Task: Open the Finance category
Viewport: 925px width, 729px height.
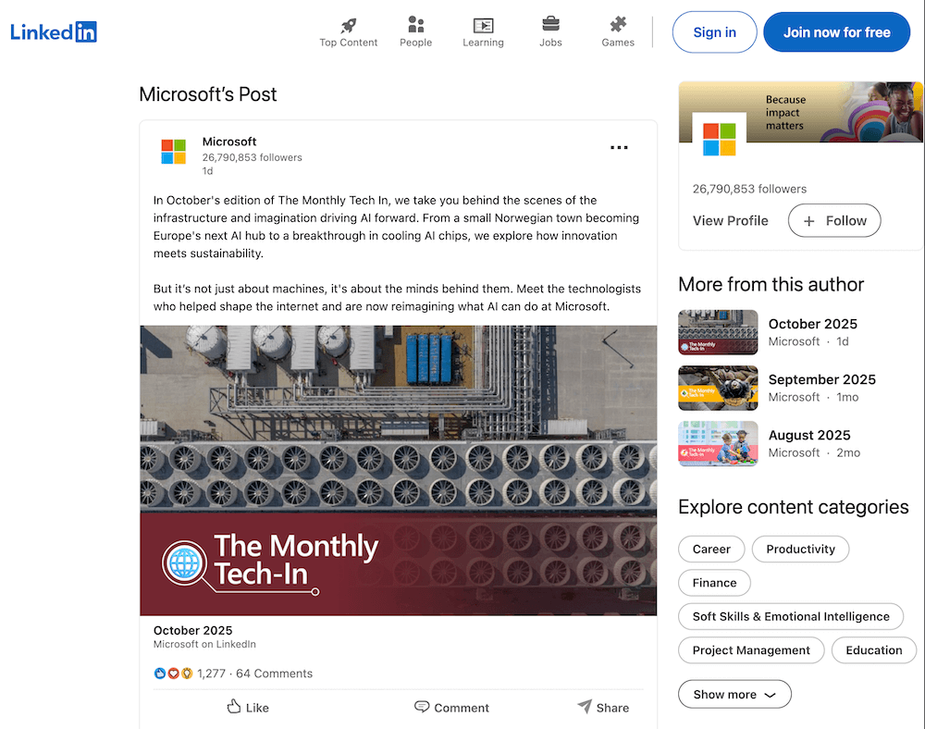Action: (x=714, y=583)
